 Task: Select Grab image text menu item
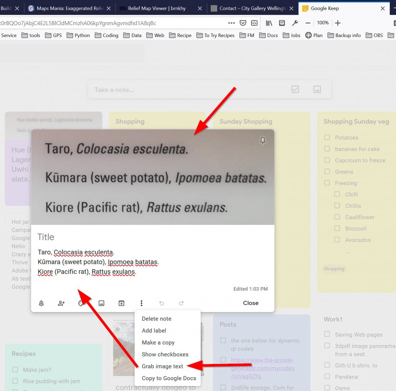162,366
